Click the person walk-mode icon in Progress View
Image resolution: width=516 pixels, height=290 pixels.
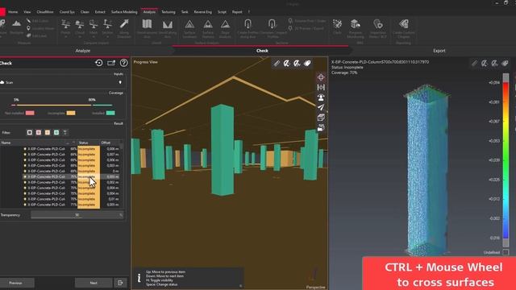[x=321, y=97]
